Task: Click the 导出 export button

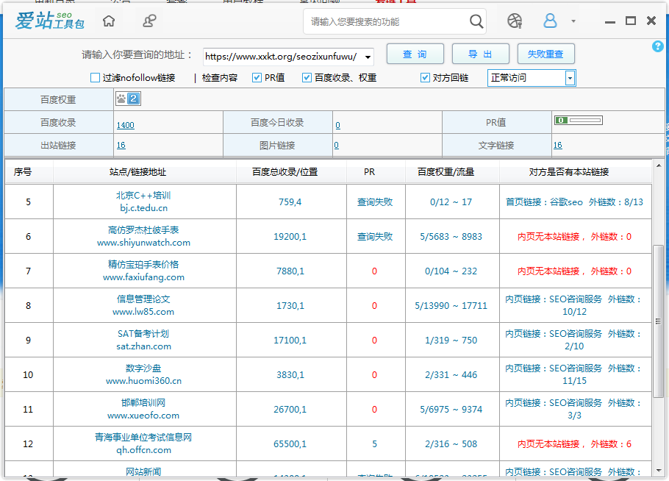Action: [x=480, y=54]
